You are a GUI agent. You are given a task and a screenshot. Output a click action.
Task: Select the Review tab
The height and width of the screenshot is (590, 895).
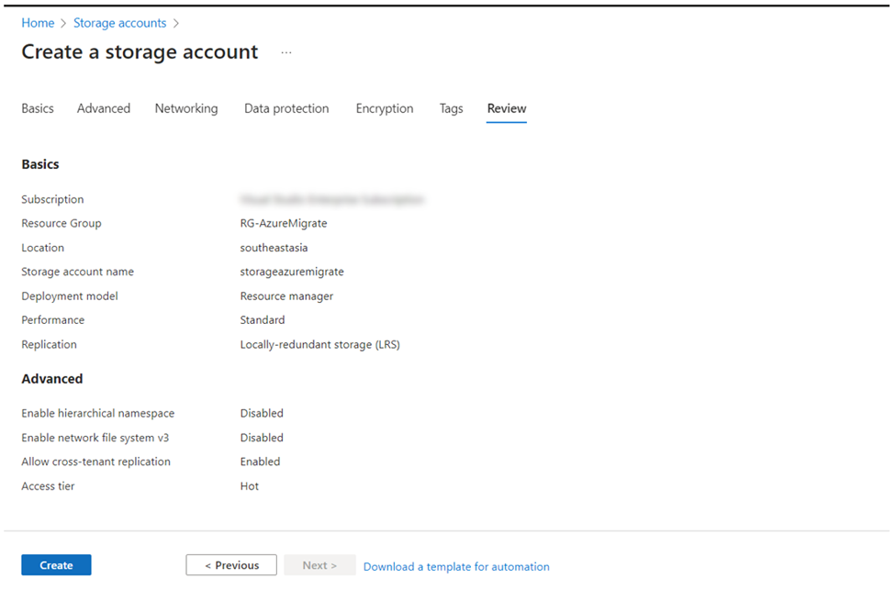507,108
